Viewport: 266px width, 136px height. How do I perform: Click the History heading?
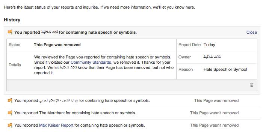click(12, 20)
